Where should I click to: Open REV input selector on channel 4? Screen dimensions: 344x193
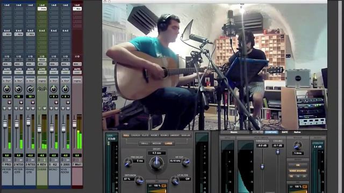[42, 60]
